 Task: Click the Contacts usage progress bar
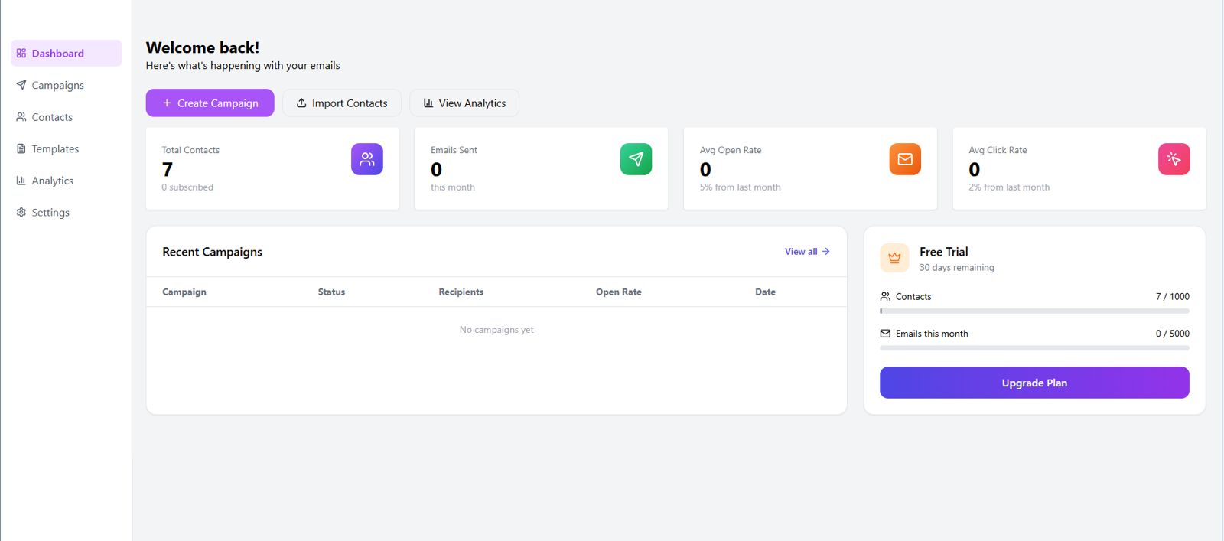click(1034, 311)
